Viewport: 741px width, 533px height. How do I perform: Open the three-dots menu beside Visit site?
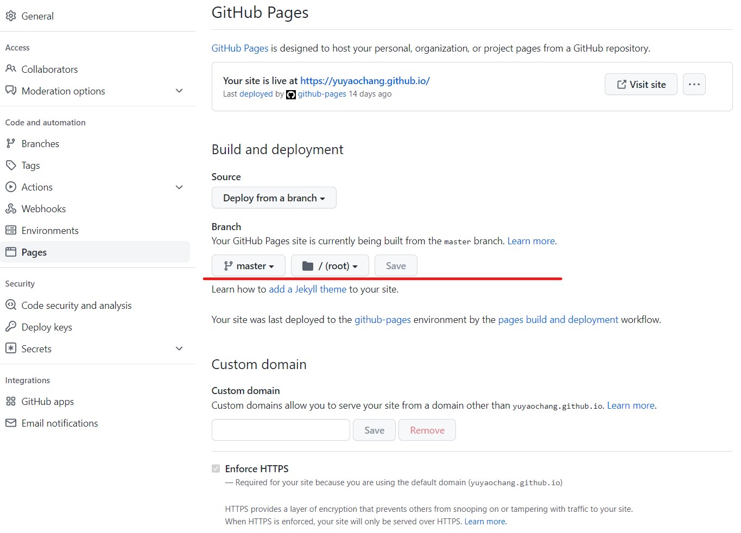tap(694, 84)
